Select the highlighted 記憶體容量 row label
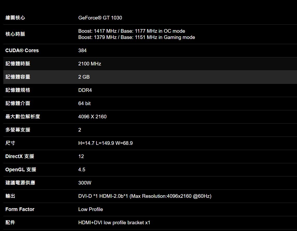 [x=18, y=77]
